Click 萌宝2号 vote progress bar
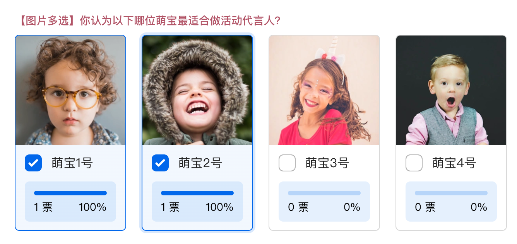Viewport: 517px width, 244px height. tap(197, 193)
